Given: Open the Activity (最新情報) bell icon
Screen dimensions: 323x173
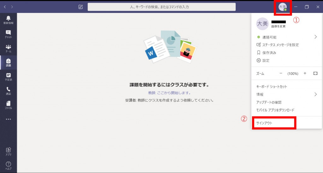Looking at the screenshot, I should [8, 20].
